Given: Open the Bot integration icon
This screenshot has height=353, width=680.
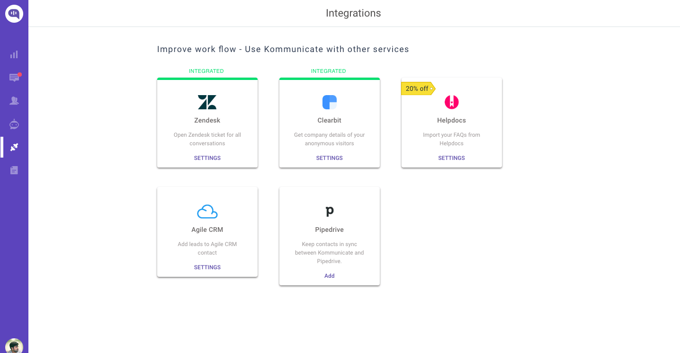Looking at the screenshot, I should (x=14, y=124).
